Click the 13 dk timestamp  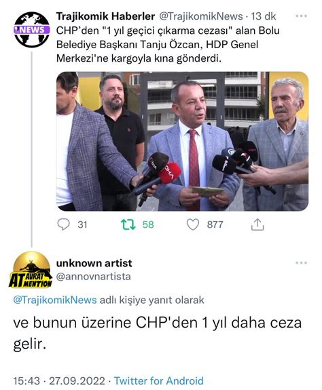point(263,16)
